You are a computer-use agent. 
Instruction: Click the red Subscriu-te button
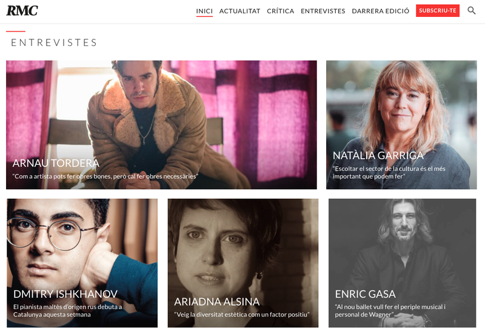pos(438,10)
